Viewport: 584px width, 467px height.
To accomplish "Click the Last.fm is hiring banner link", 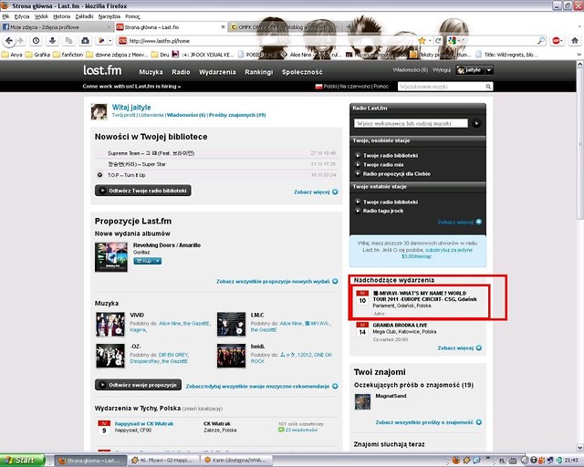I will coord(131,86).
